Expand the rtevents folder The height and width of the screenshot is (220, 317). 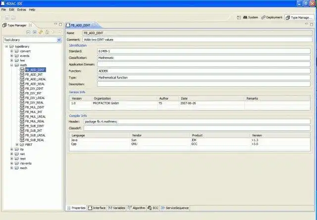pos(12,163)
